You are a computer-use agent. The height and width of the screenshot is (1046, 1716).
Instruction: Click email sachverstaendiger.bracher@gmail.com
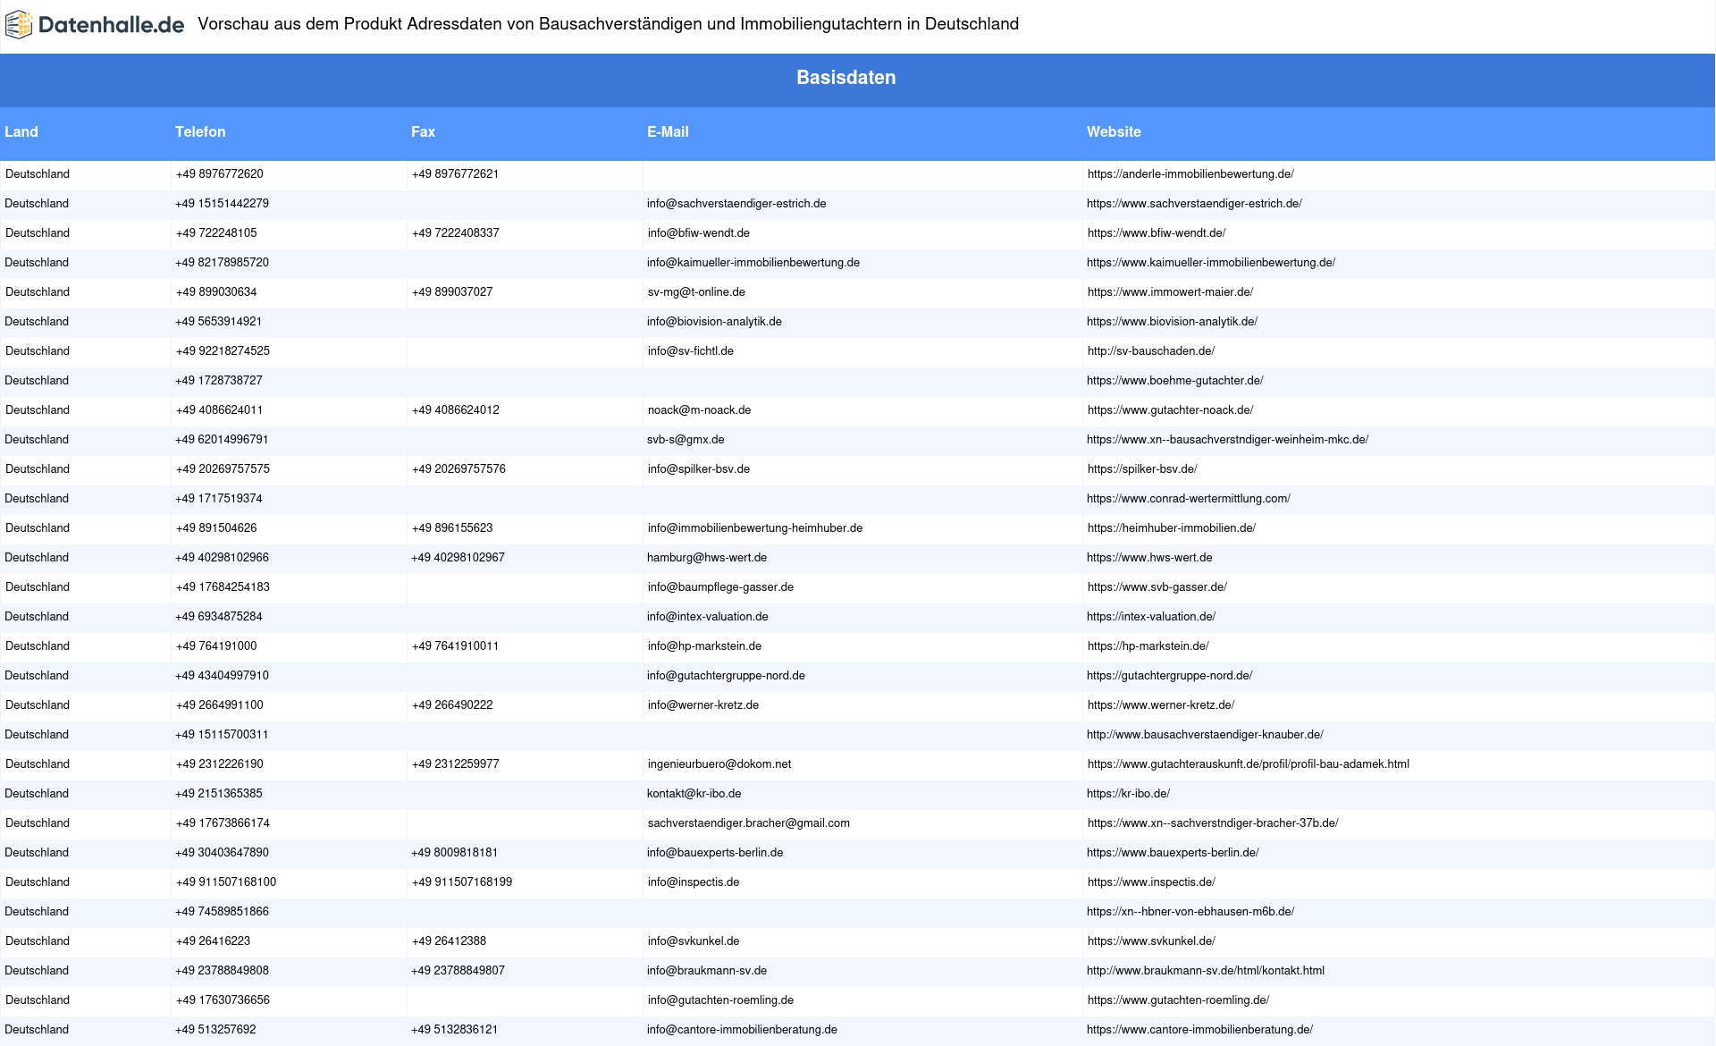pyautogui.click(x=749, y=823)
